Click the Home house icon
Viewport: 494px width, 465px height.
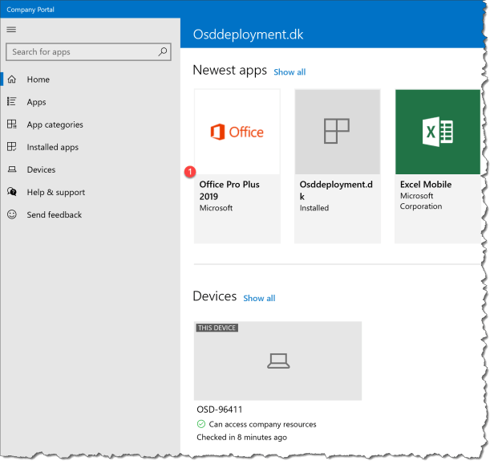(x=12, y=80)
